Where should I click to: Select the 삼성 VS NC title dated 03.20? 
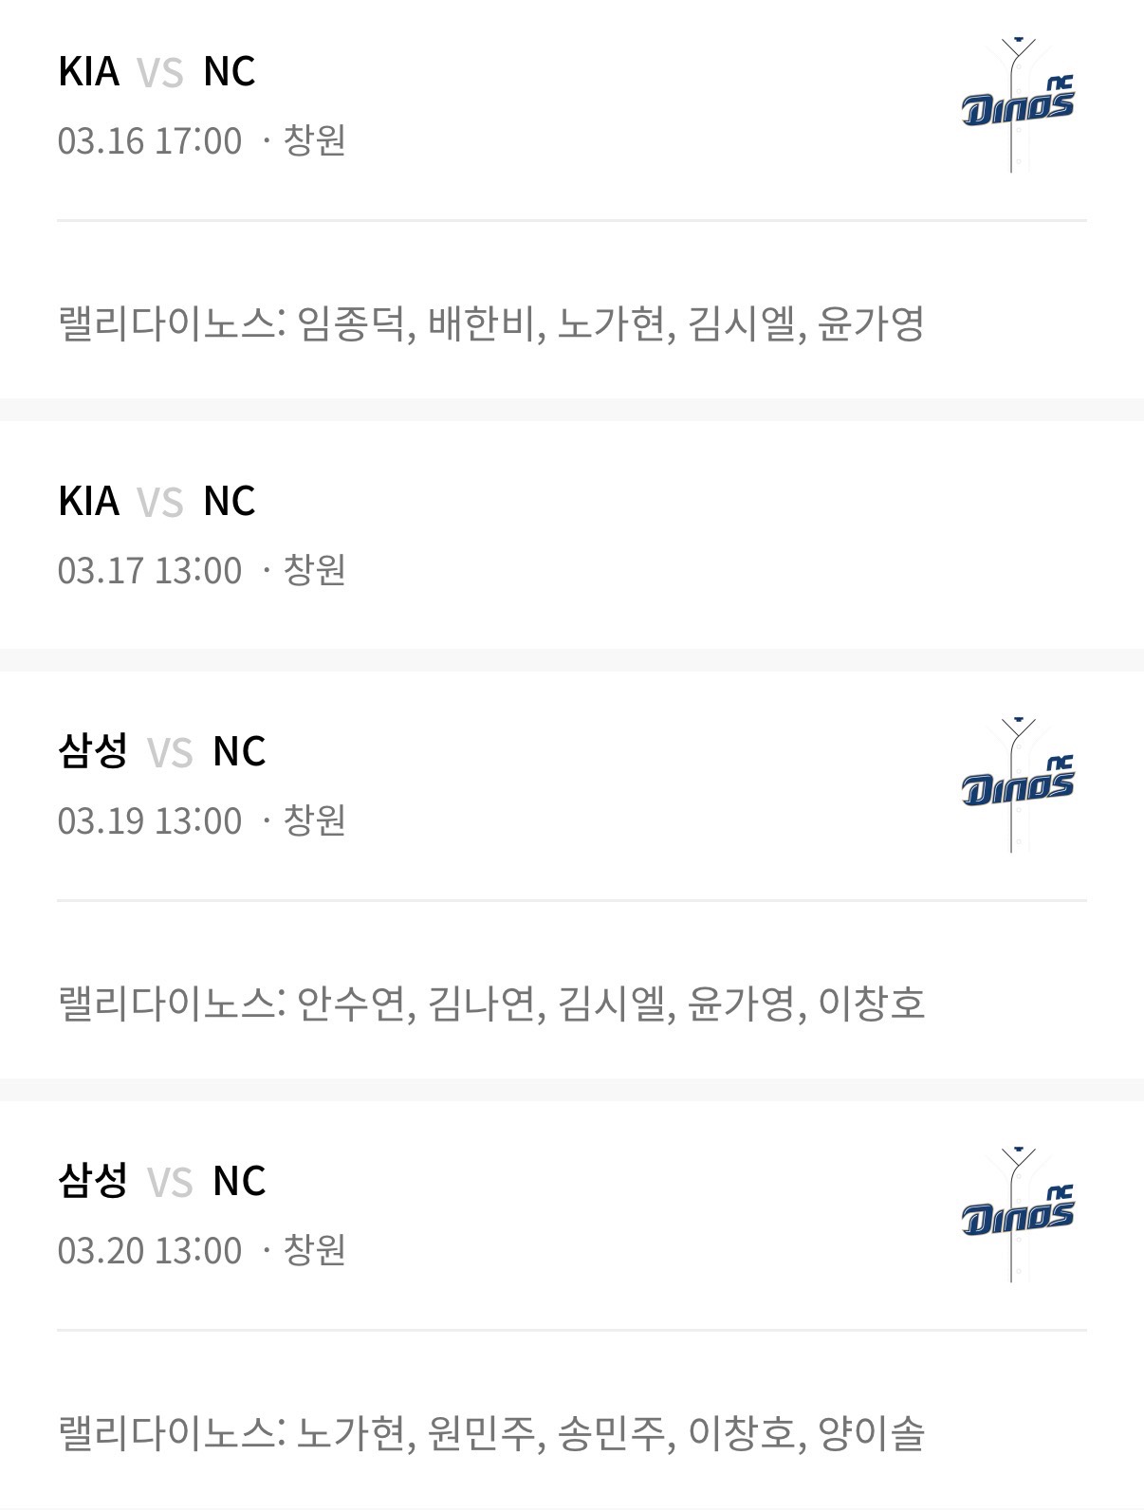tap(161, 1182)
